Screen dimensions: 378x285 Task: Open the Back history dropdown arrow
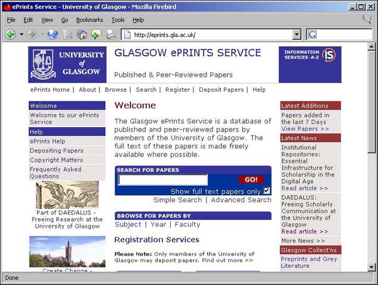coord(21,35)
